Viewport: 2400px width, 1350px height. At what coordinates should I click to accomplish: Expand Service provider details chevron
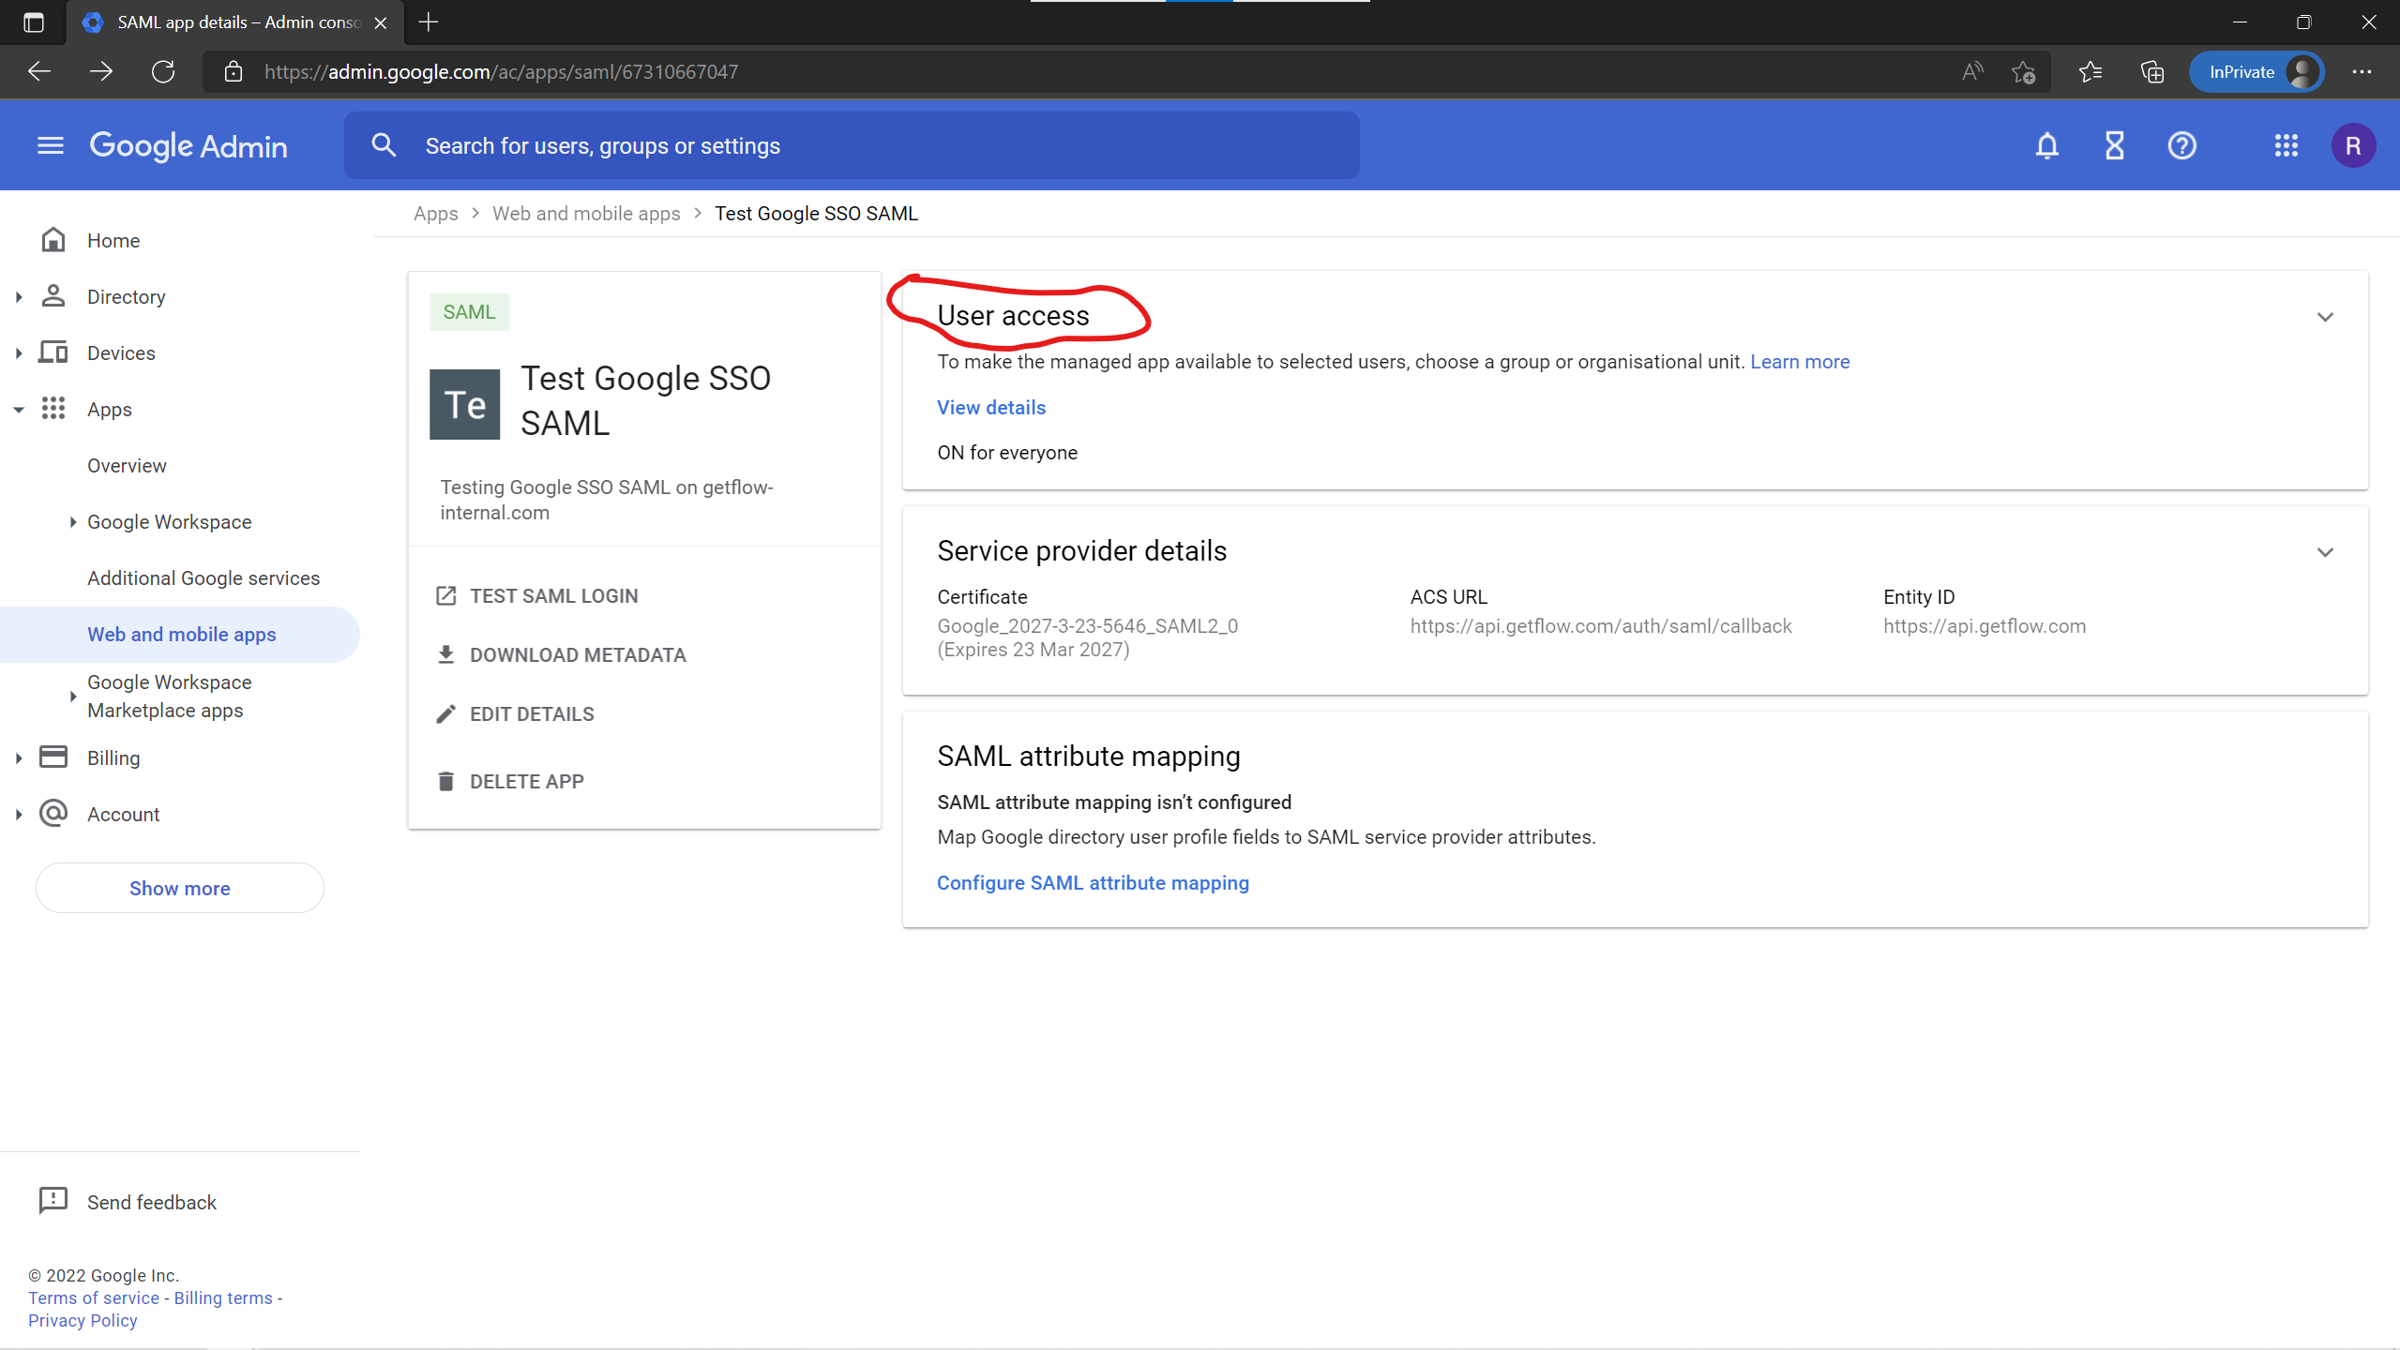(2325, 552)
